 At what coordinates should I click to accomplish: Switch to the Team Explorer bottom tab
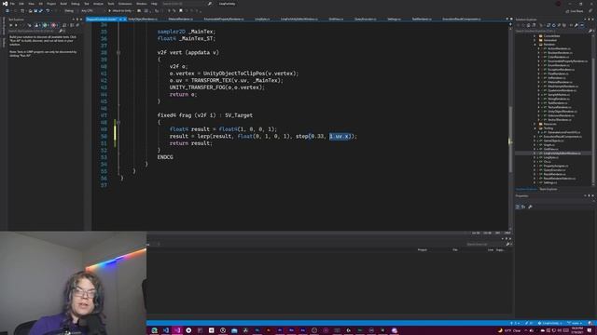point(548,189)
